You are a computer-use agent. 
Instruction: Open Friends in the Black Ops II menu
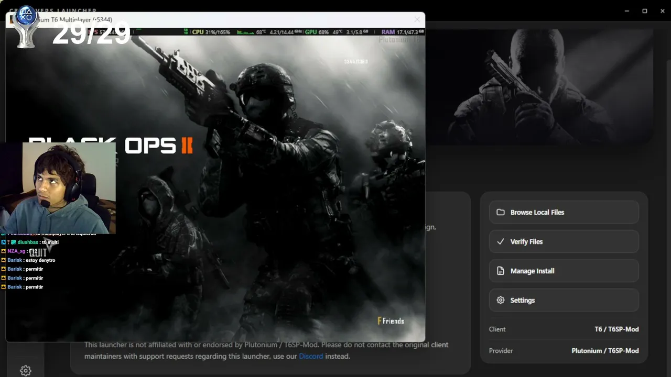[391, 321]
